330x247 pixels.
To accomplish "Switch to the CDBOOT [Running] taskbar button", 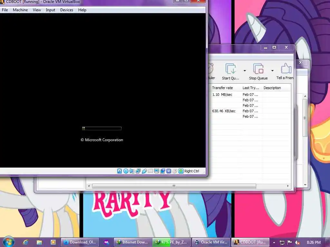I will coord(250,242).
